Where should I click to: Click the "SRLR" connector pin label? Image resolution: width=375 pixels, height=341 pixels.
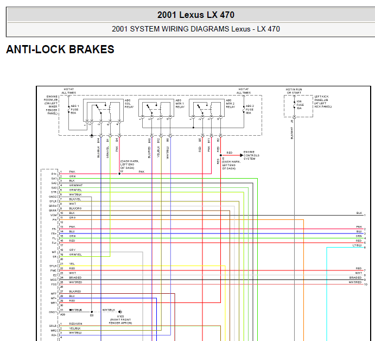[x=53, y=326]
